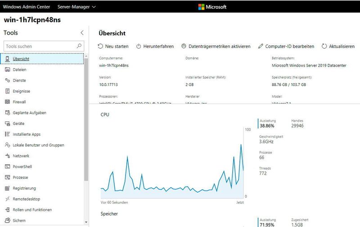
Task: Click the Prozesse icon in the sidebar
Action: pyautogui.click(x=7, y=177)
